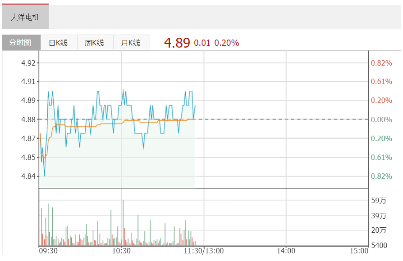
Task: Click the 4.91 price axis label
Action: 28,81
